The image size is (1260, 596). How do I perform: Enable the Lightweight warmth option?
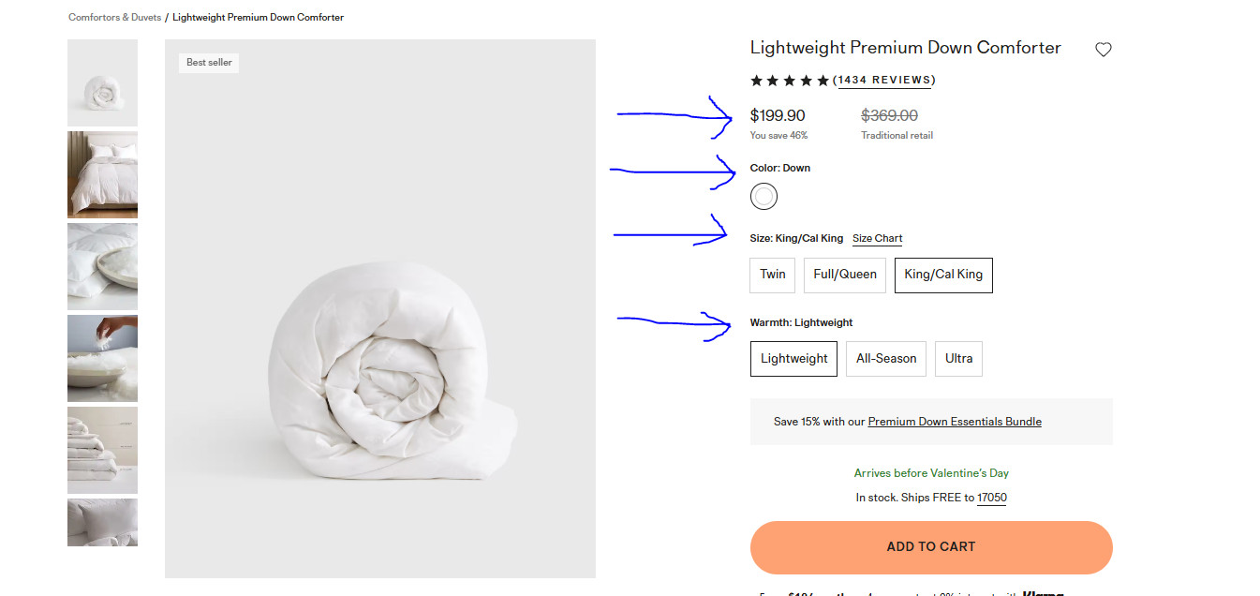click(x=793, y=358)
